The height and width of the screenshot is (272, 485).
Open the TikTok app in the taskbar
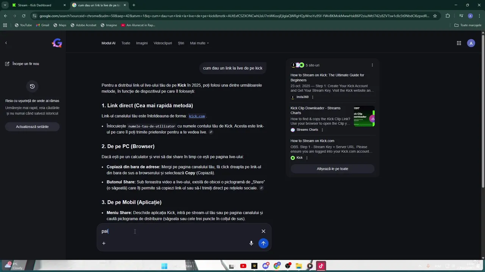(321, 266)
